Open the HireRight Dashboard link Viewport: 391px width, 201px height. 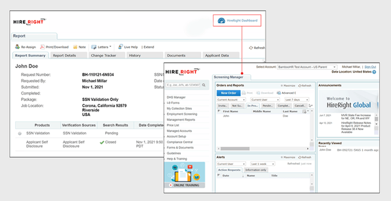click(x=237, y=20)
